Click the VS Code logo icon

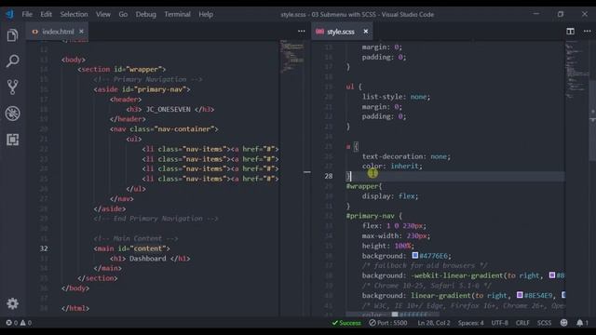pos(9,14)
